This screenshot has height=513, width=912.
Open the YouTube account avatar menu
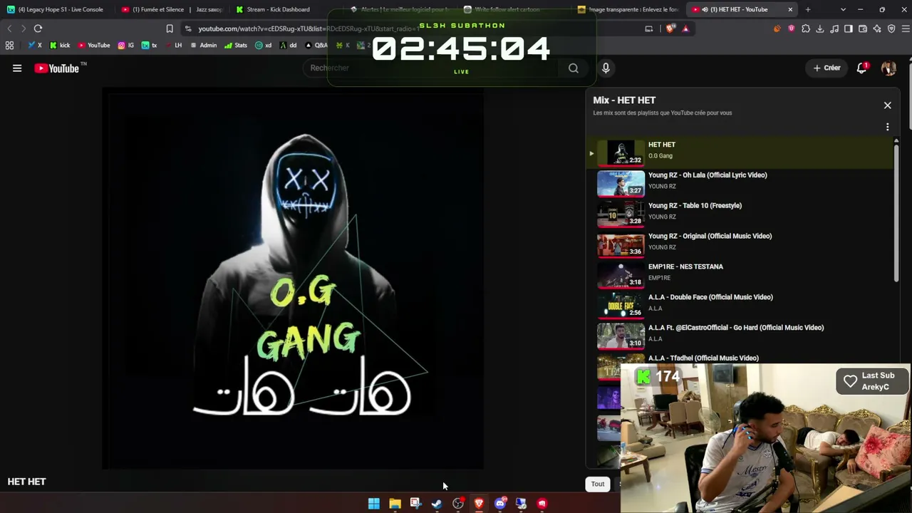tap(888, 68)
